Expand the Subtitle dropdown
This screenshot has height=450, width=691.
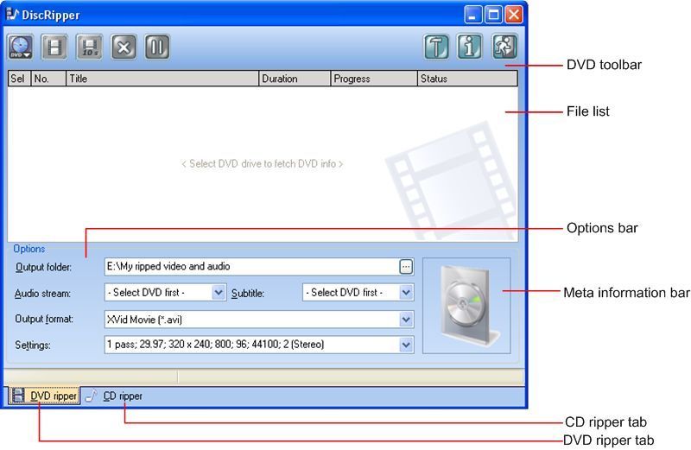406,292
